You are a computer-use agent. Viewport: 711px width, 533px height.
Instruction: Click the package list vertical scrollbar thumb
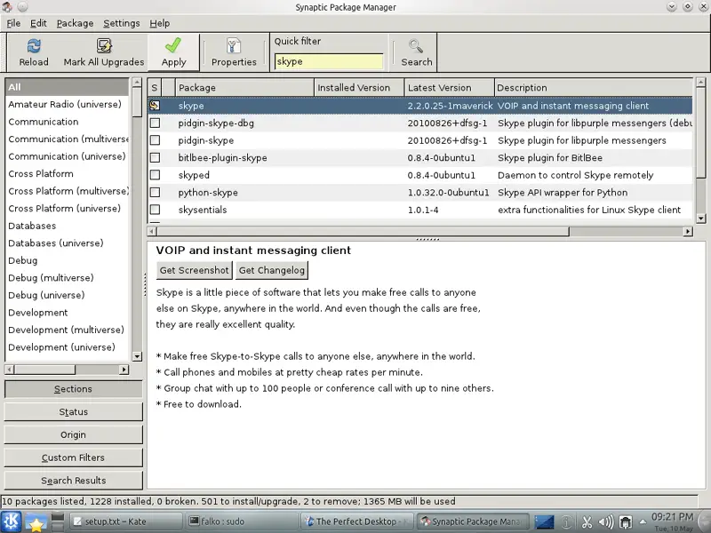pyautogui.click(x=700, y=132)
